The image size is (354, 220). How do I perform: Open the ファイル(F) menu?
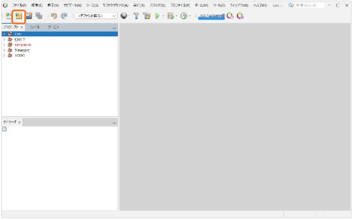click(19, 5)
